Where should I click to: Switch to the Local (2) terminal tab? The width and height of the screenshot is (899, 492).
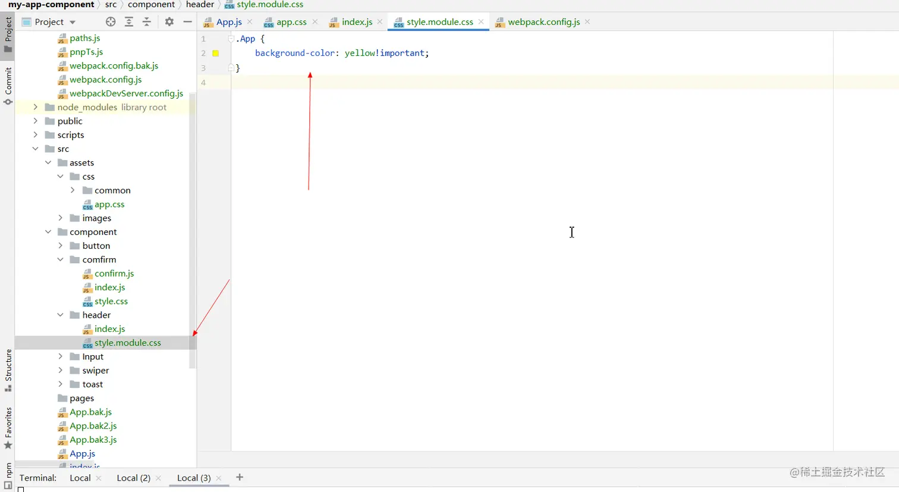[133, 478]
